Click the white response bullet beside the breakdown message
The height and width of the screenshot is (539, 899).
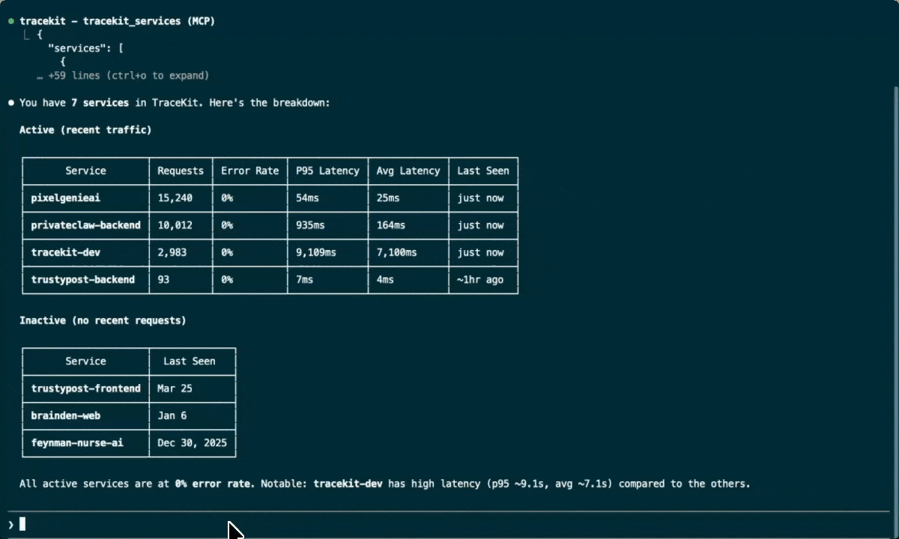(x=10, y=103)
